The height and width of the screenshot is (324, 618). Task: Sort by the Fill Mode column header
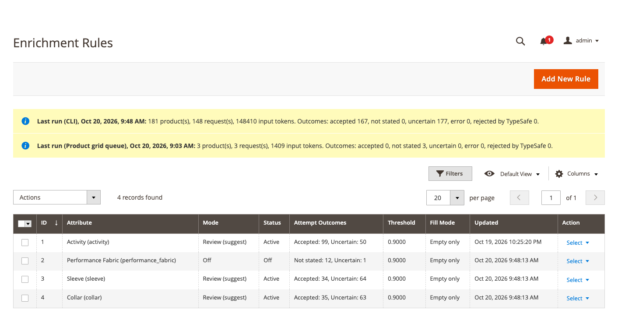click(448, 223)
